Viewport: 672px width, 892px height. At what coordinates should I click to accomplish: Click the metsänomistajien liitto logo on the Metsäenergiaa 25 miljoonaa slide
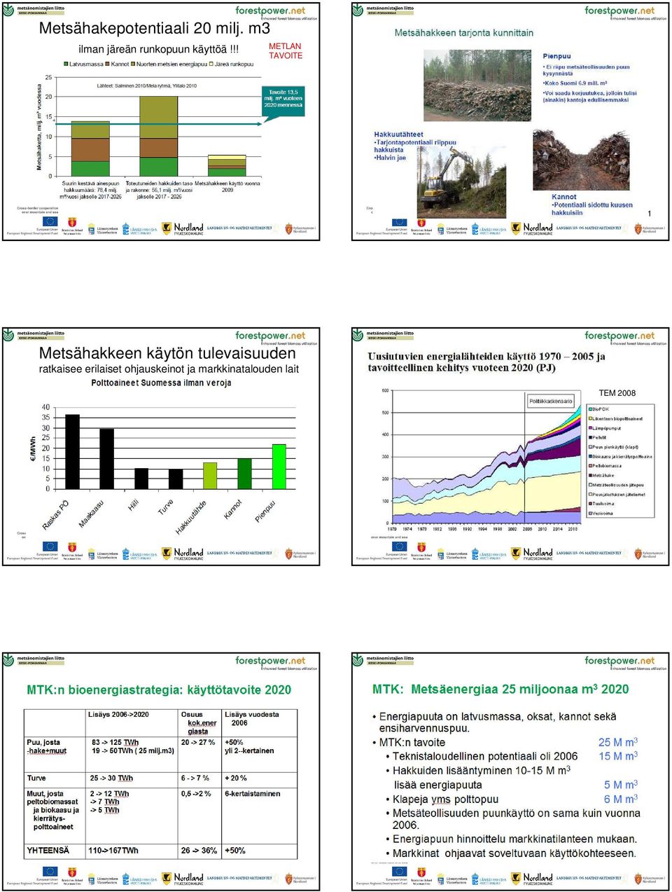click(384, 661)
